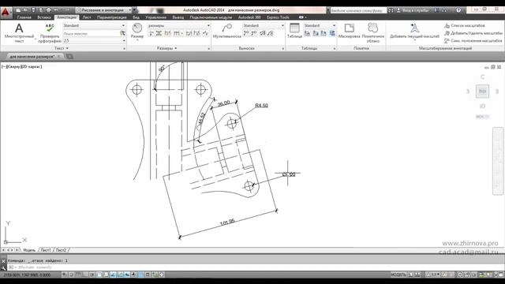
Task: Open the multileader style Standard dropdown
Action: (x=264, y=25)
